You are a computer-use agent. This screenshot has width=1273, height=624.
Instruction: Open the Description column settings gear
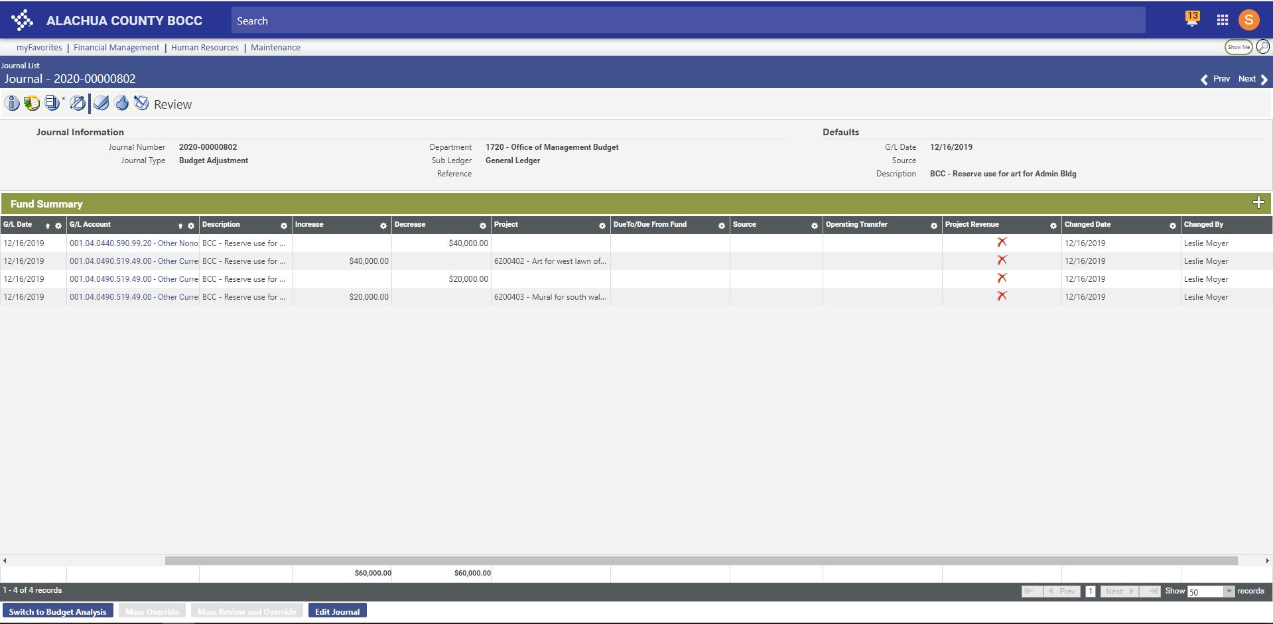click(283, 225)
